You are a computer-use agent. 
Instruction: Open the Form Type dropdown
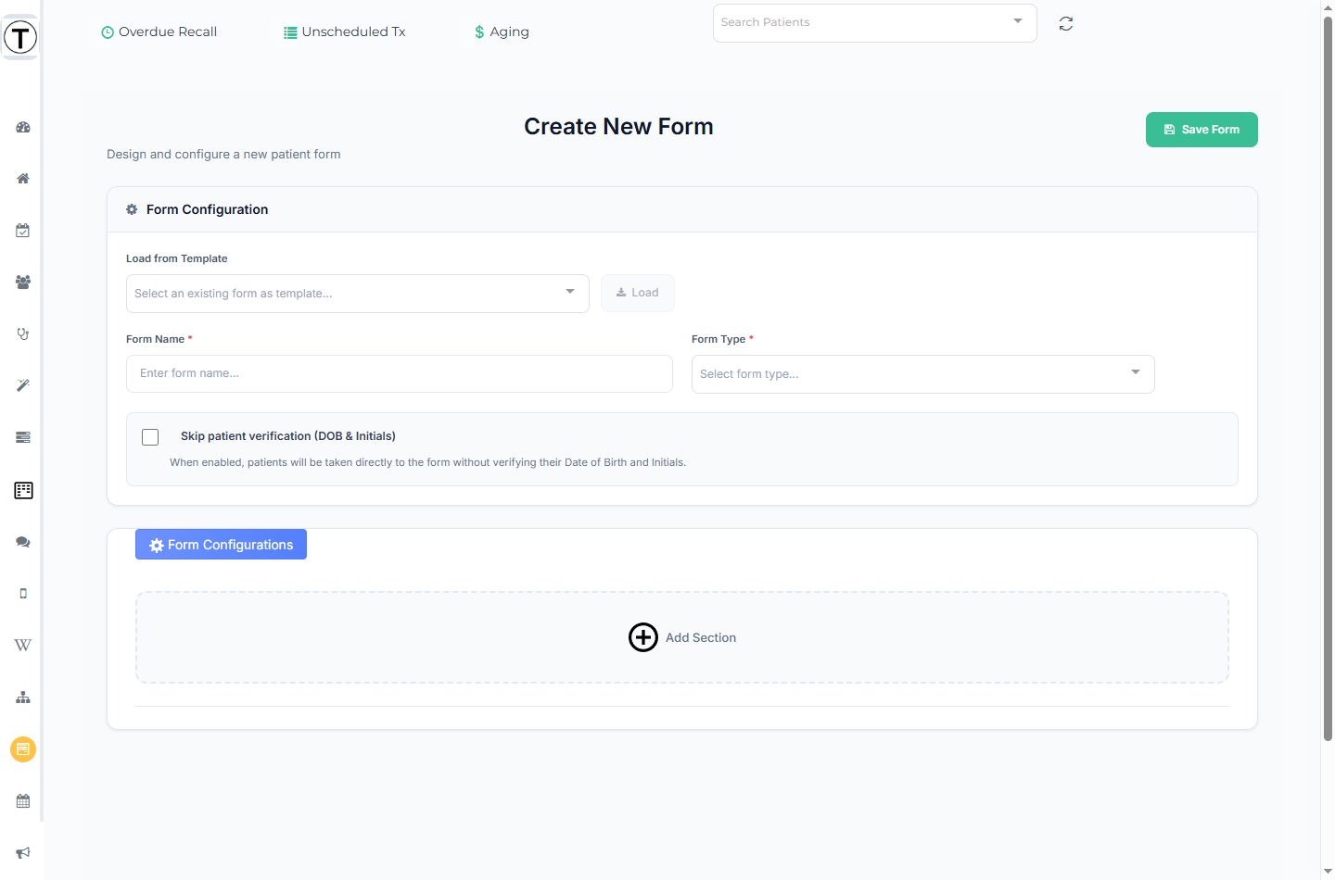tap(923, 374)
